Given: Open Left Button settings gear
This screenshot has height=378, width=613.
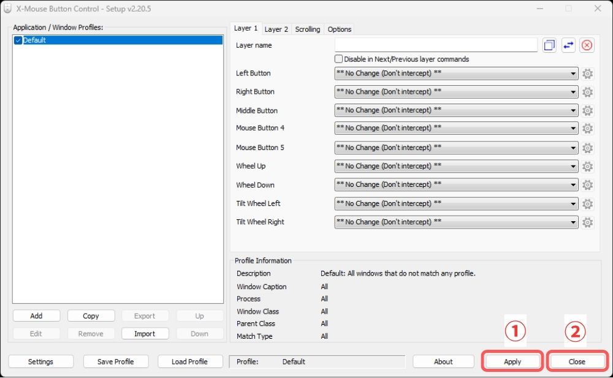Looking at the screenshot, I should [x=587, y=74].
